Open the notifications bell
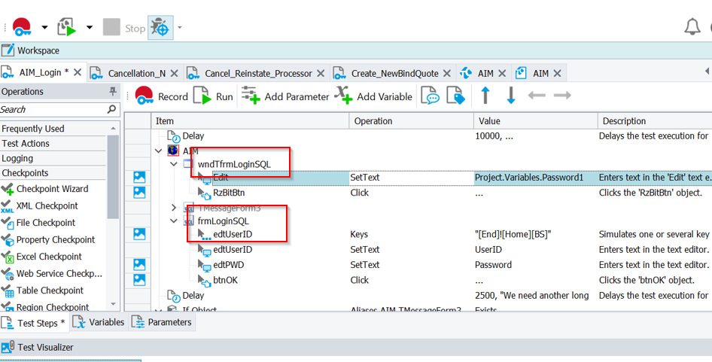 coord(692,27)
